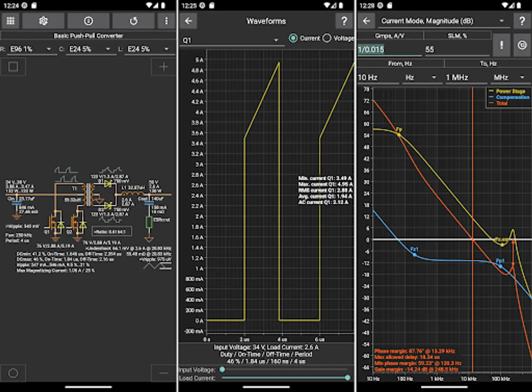This screenshot has height=392, width=532.
Task: Toggle the square button above schematic
Action: (x=13, y=67)
